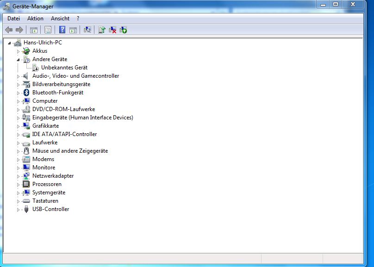
Task: Select the Modems label
Action: [44, 159]
